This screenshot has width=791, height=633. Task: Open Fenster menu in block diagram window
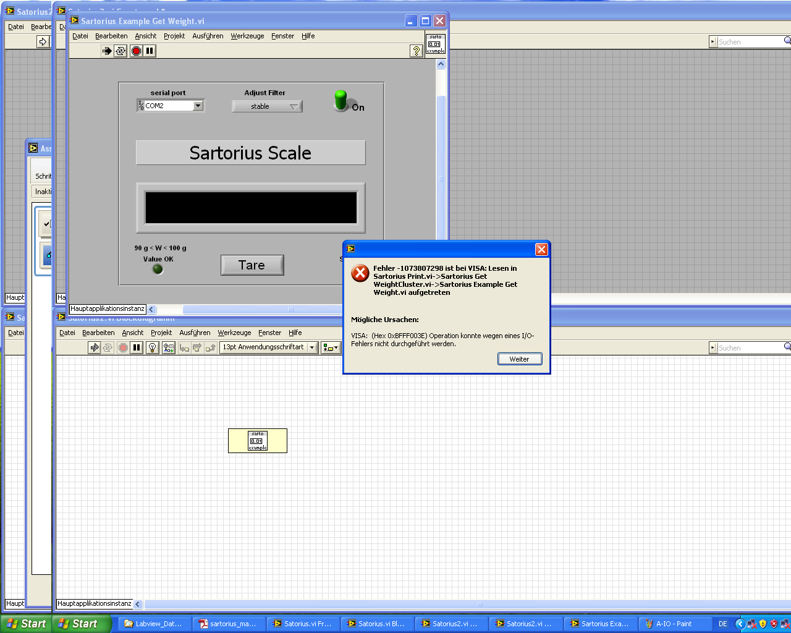click(269, 333)
